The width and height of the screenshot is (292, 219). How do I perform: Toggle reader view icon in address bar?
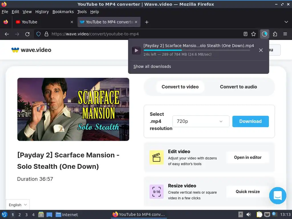[246, 34]
